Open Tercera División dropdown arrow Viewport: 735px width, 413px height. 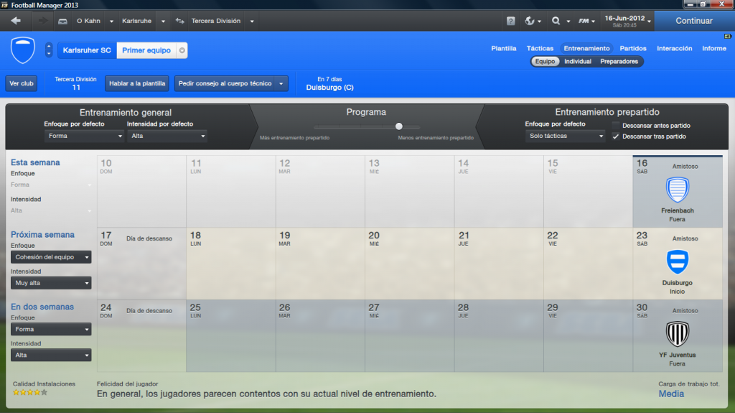[x=252, y=21]
